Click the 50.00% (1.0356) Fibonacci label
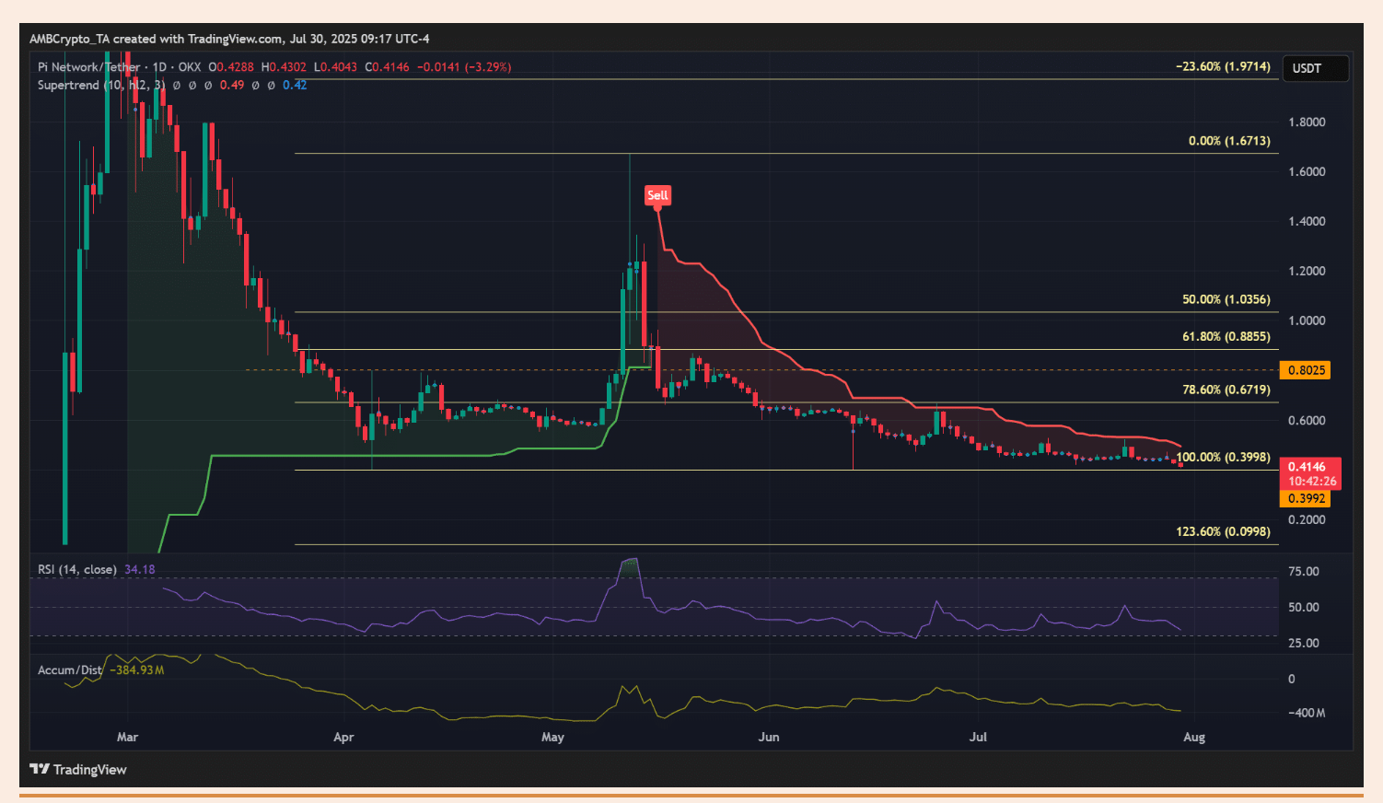This screenshot has width=1383, height=803. point(1226,299)
